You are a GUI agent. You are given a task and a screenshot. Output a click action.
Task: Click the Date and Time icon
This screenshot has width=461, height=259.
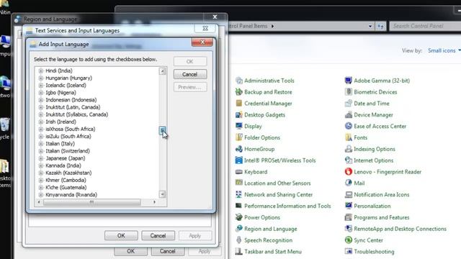click(349, 104)
